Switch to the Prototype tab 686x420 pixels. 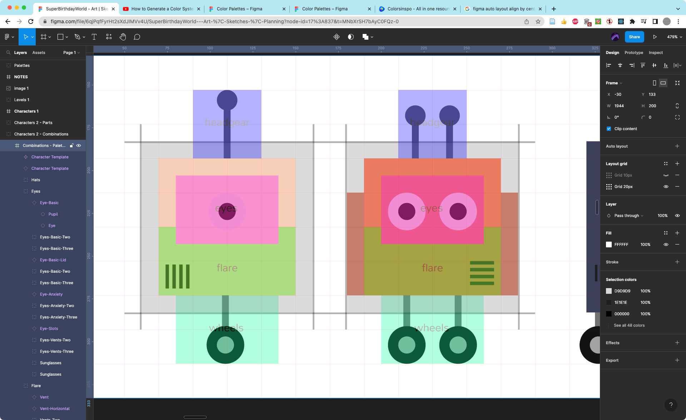pyautogui.click(x=633, y=53)
